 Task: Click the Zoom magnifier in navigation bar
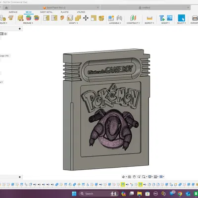point(144,177)
